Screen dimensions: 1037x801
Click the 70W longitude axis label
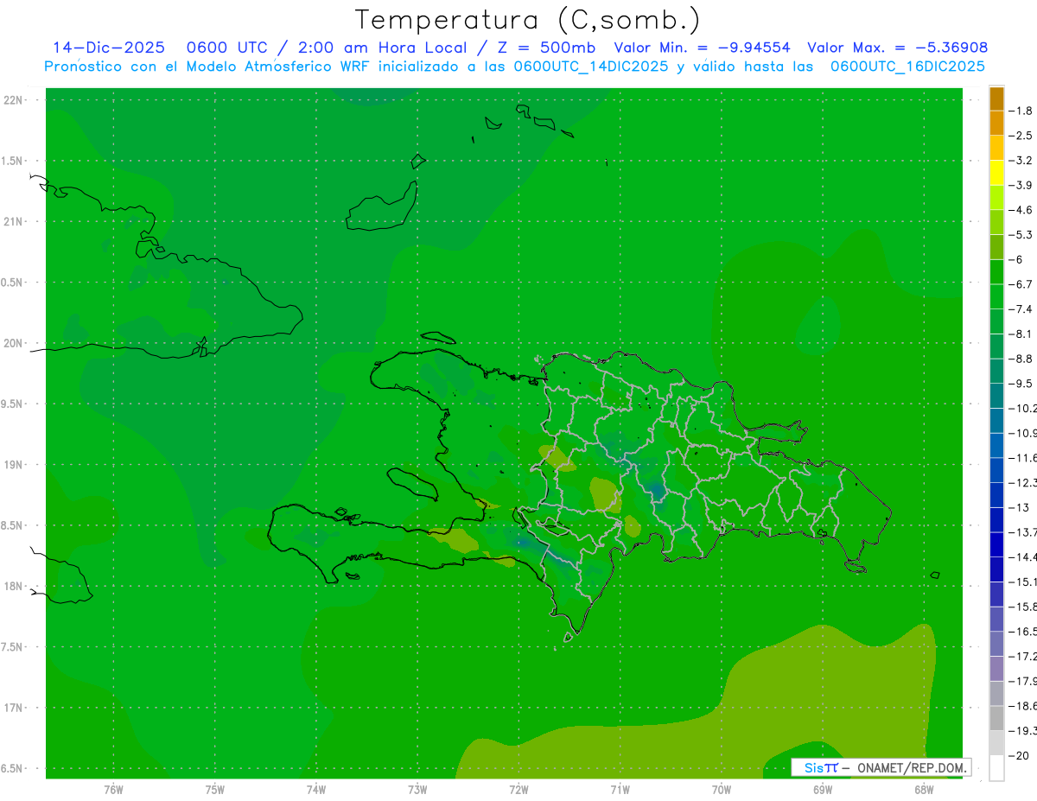click(x=722, y=789)
